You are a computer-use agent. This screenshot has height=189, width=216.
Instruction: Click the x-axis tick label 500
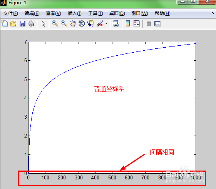click(x=112, y=177)
